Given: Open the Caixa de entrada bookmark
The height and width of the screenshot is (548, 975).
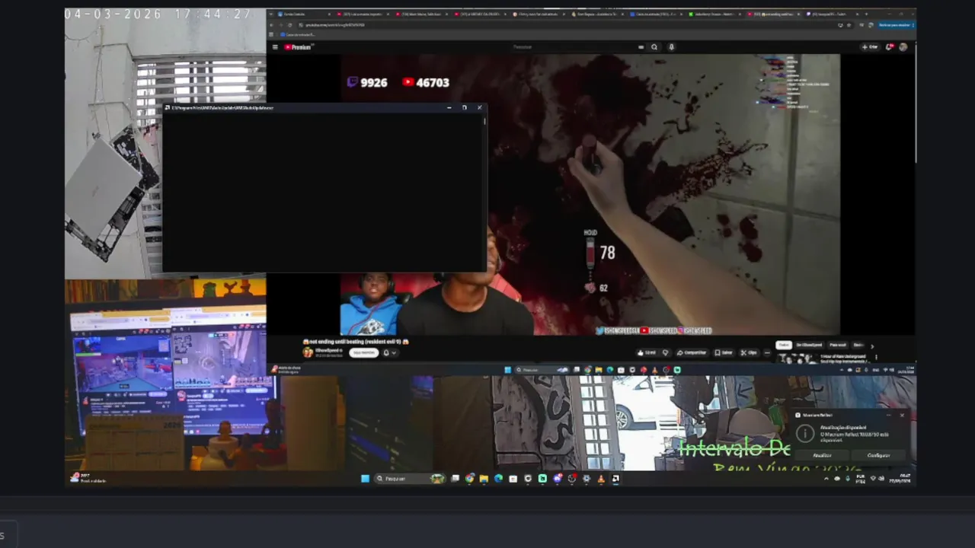Looking at the screenshot, I should [297, 34].
